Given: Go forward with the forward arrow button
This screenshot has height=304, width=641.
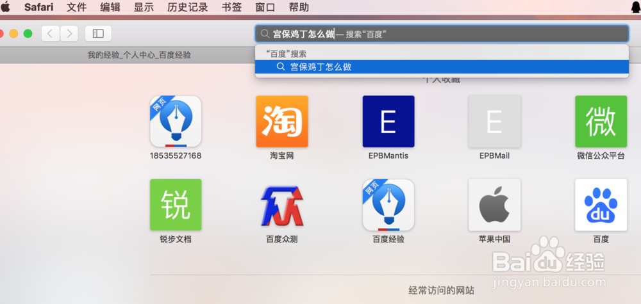Looking at the screenshot, I should point(69,33).
